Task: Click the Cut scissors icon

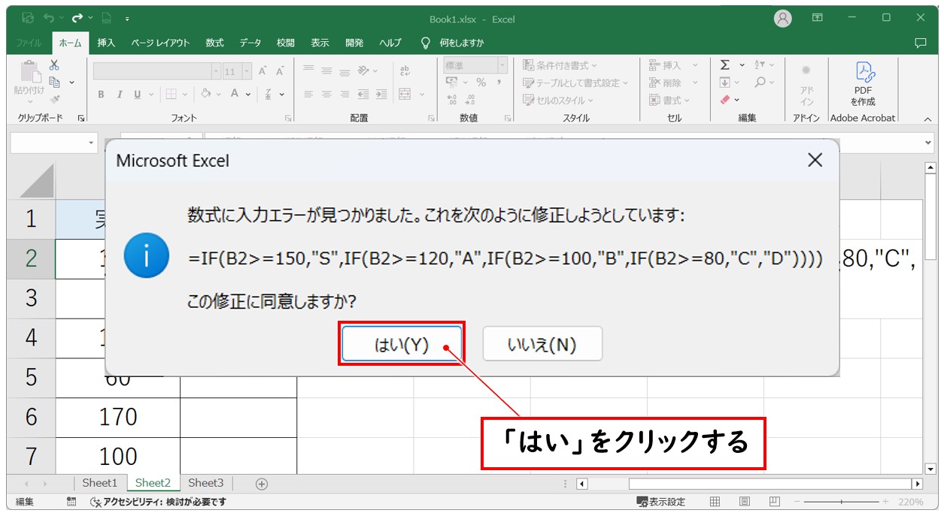Action: [x=54, y=65]
